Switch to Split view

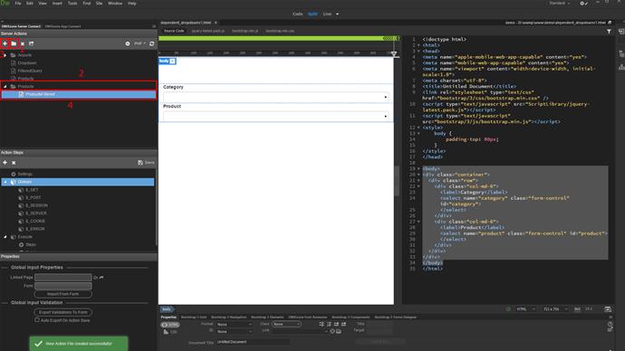312,14
